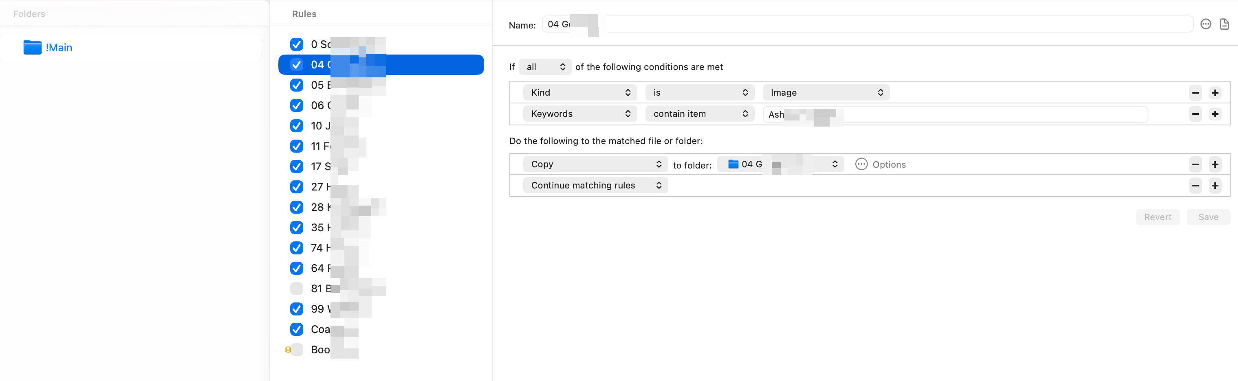Remove the Copy action with its minus button
Screen dimensions: 1238x381
click(1195, 164)
